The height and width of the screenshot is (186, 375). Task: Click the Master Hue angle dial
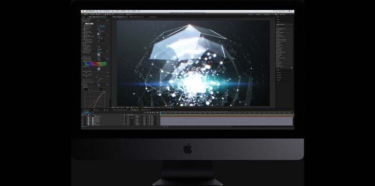click(99, 69)
